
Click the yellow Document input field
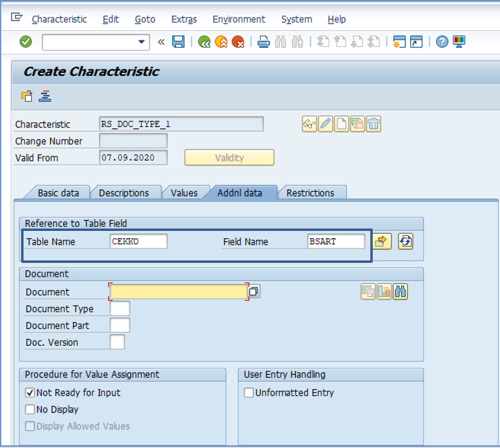click(x=179, y=292)
